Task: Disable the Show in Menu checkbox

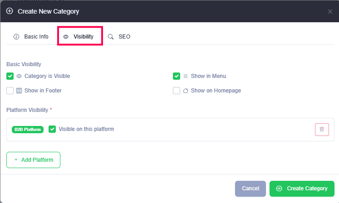Action: click(x=177, y=76)
